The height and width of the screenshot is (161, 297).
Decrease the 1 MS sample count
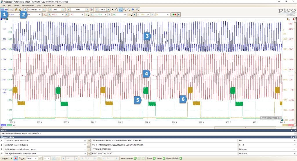tap(50, 10)
